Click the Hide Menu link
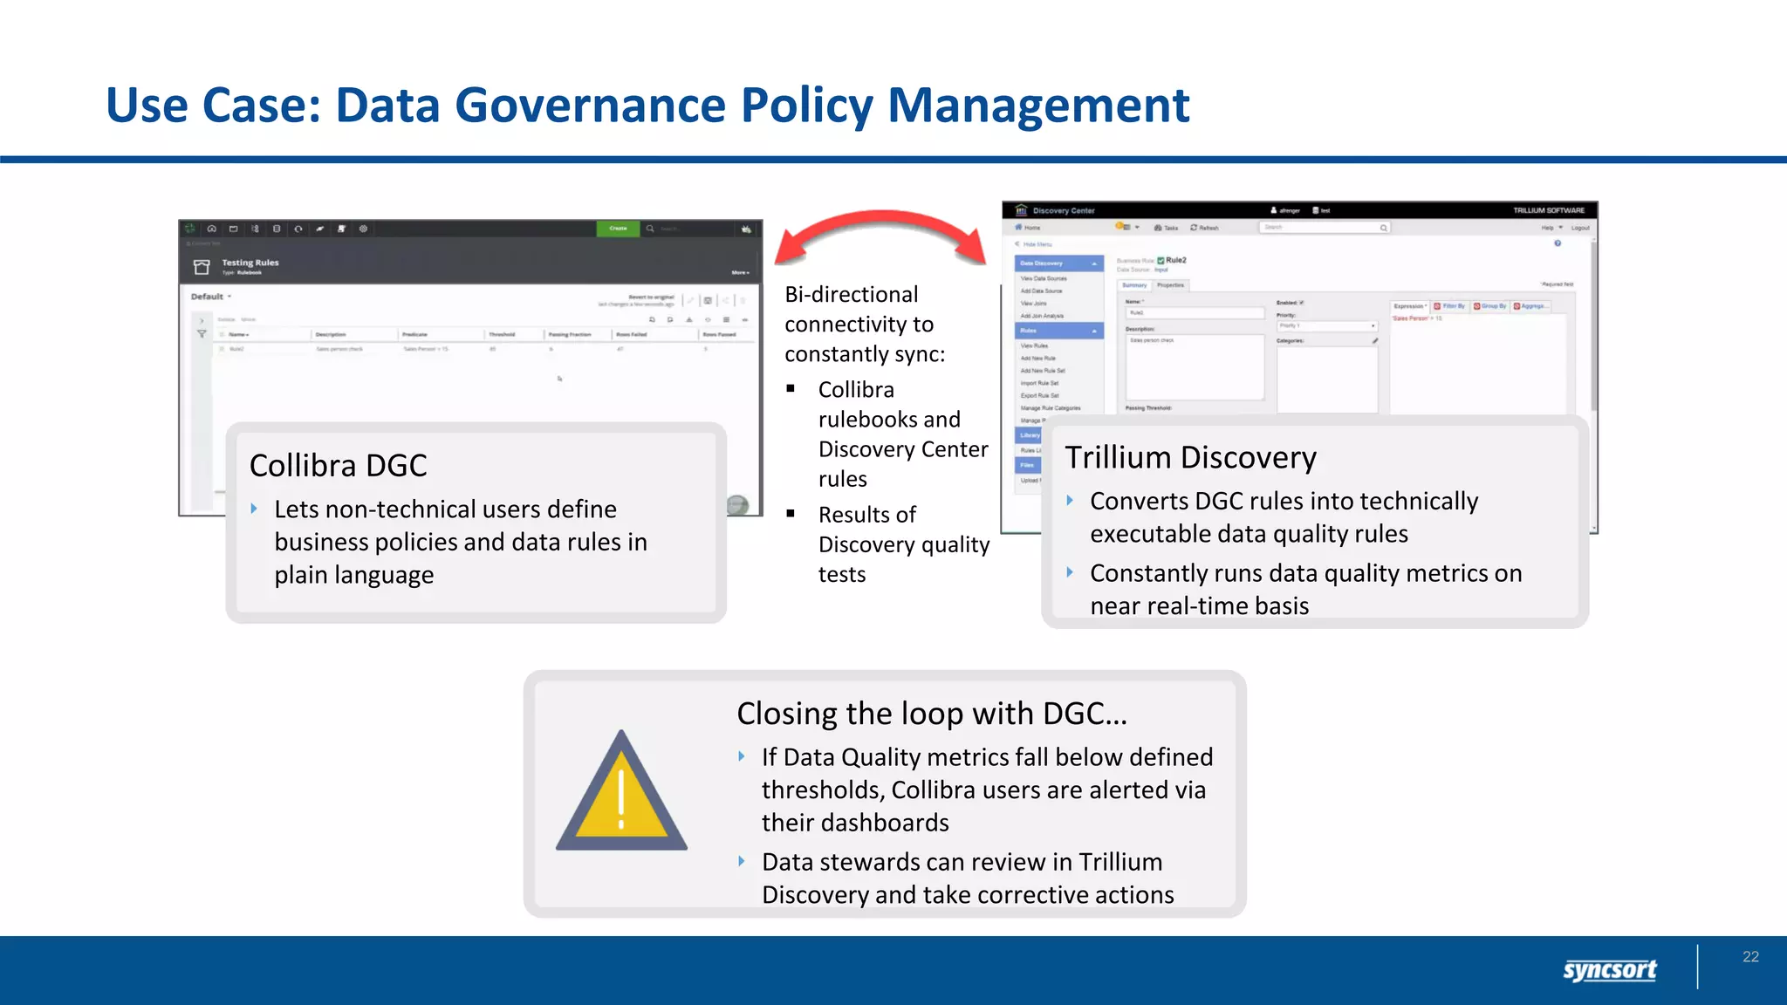The width and height of the screenshot is (1787, 1005). pyautogui.click(x=1033, y=244)
